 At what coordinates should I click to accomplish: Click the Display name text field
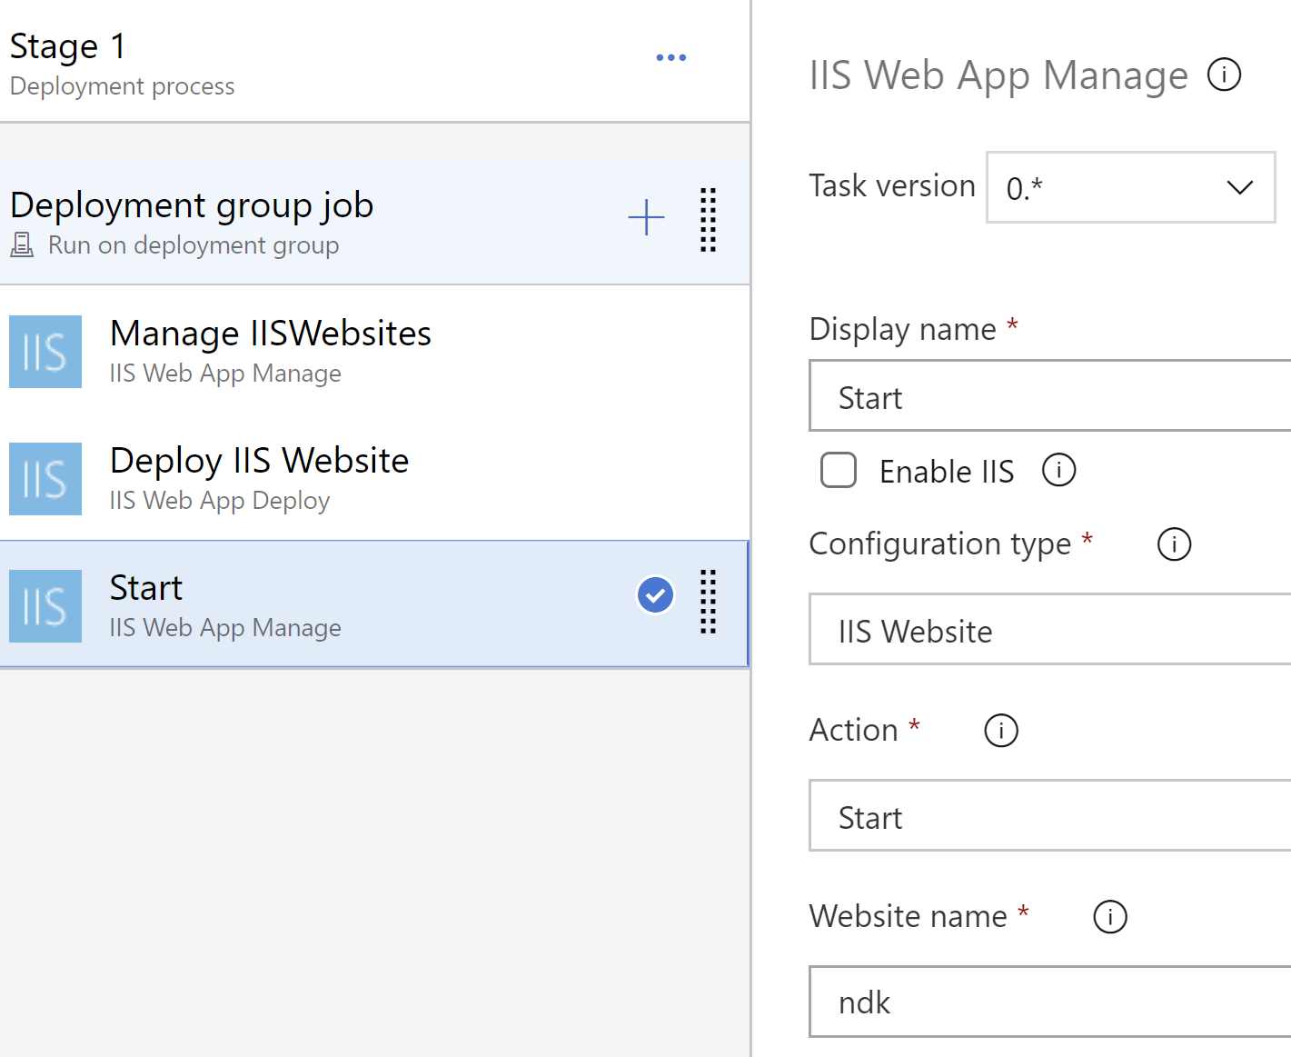click(x=1049, y=397)
